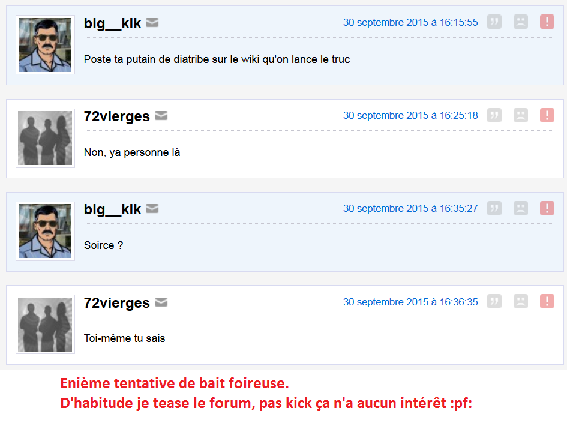The height and width of the screenshot is (426, 567).
Task: Open big__kik profile from username in third post
Action: 112,209
